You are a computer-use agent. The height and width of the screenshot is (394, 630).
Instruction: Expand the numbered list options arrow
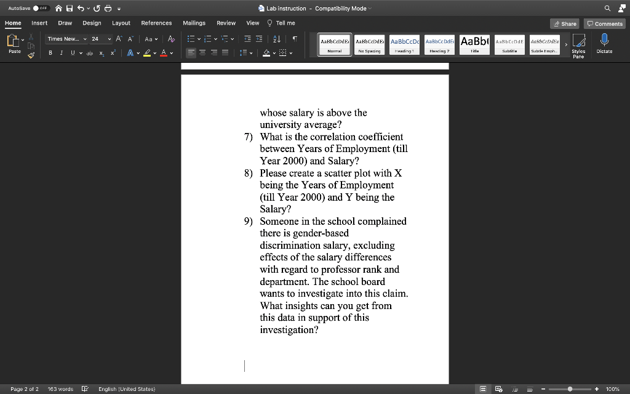point(216,39)
